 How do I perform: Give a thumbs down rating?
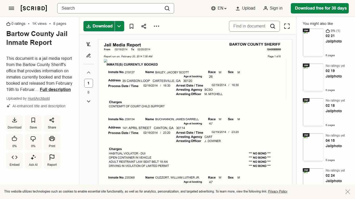click(33, 142)
